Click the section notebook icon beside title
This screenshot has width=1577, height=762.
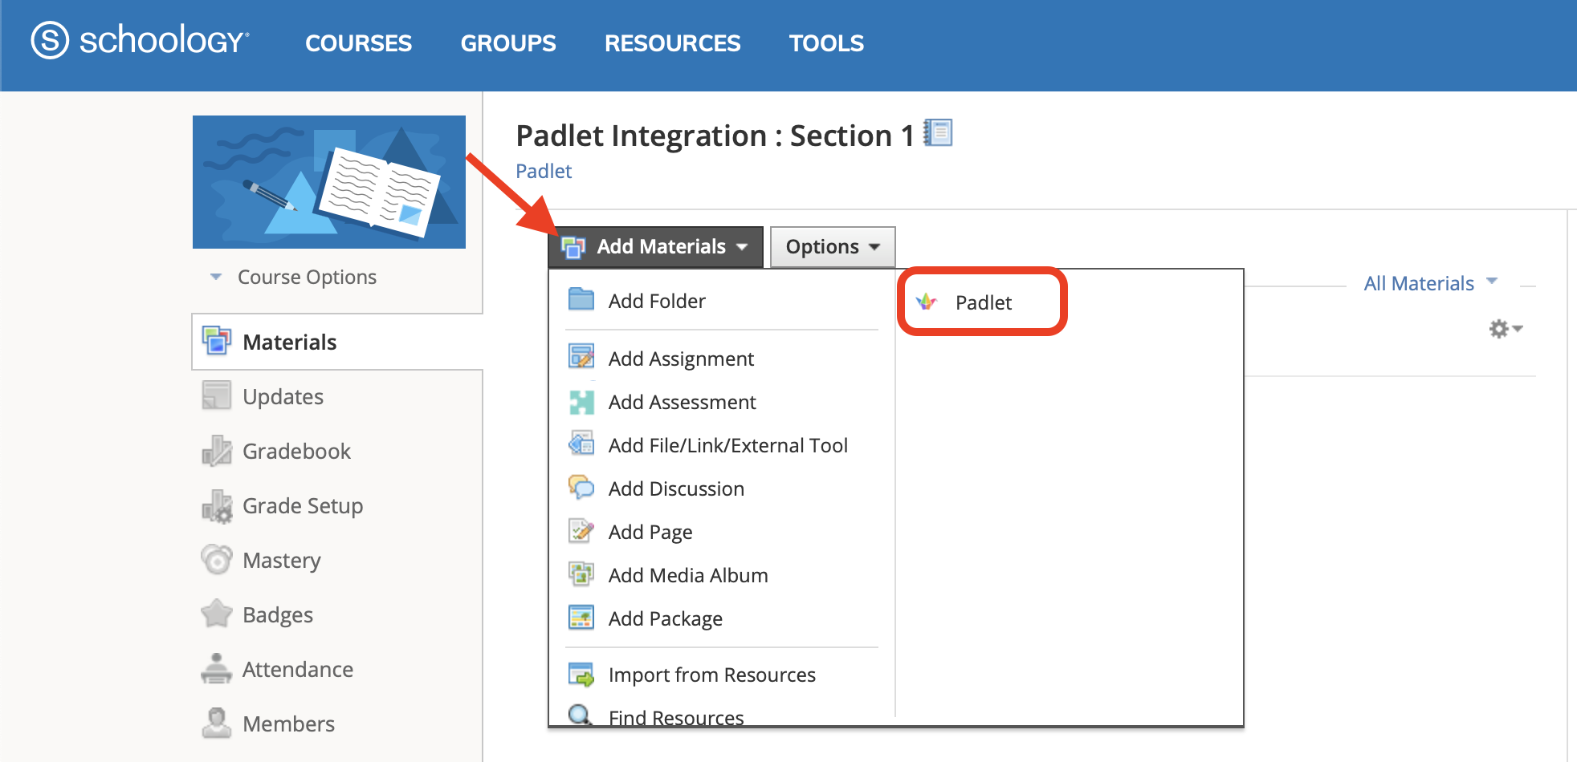938,132
